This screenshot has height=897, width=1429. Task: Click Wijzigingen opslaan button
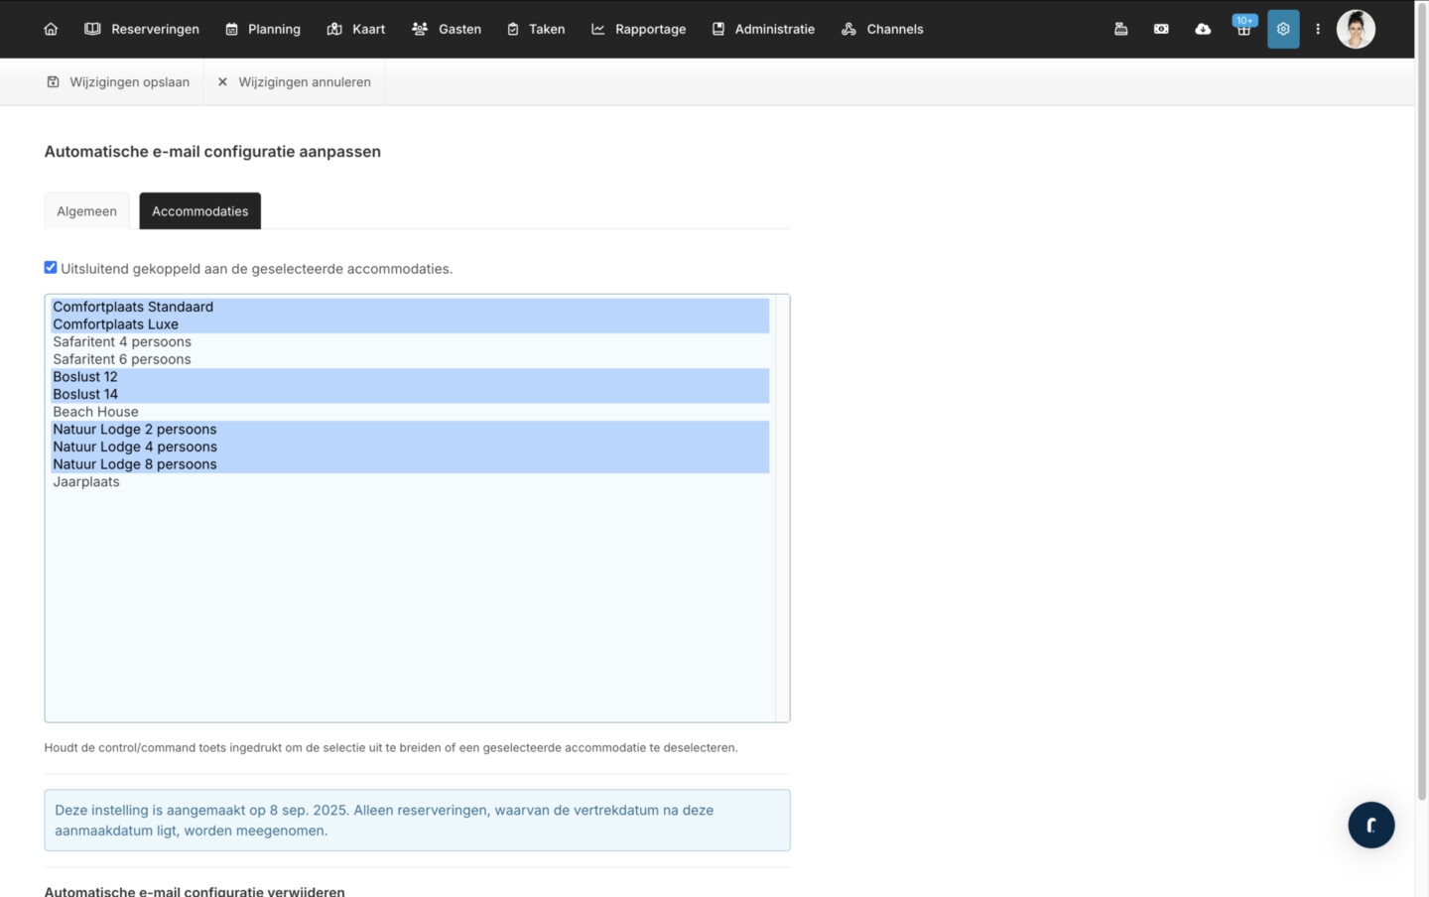click(118, 82)
